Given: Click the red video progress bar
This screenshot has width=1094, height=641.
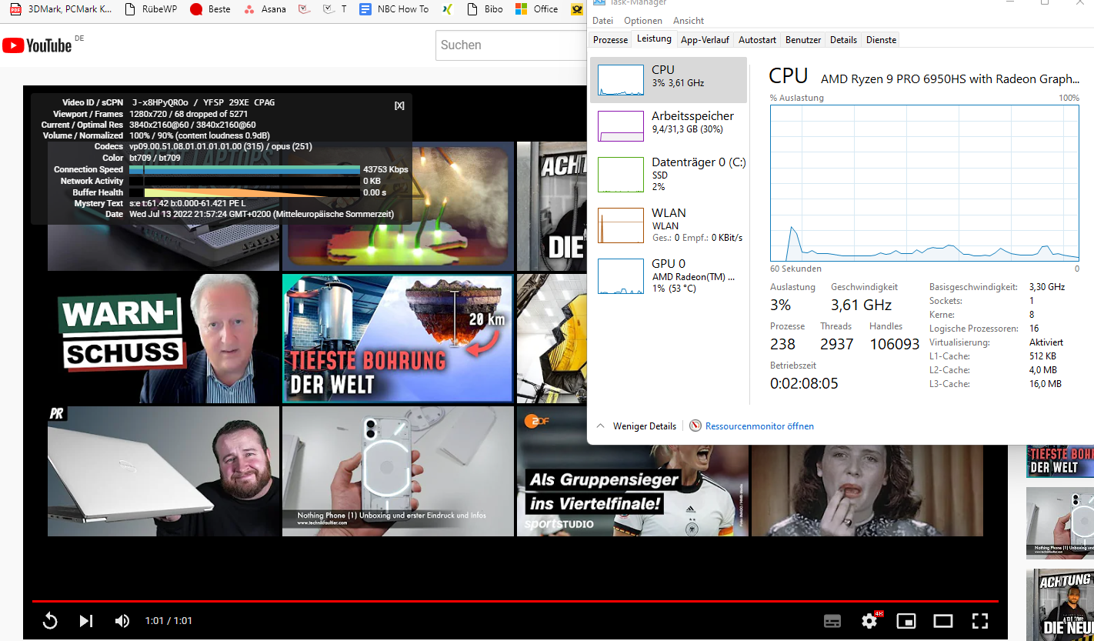Looking at the screenshot, I should 515,601.
